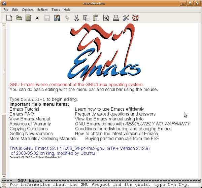202x188 pixels.
Task: Open the directory browser cabinet icon
Action: click(28, 18)
